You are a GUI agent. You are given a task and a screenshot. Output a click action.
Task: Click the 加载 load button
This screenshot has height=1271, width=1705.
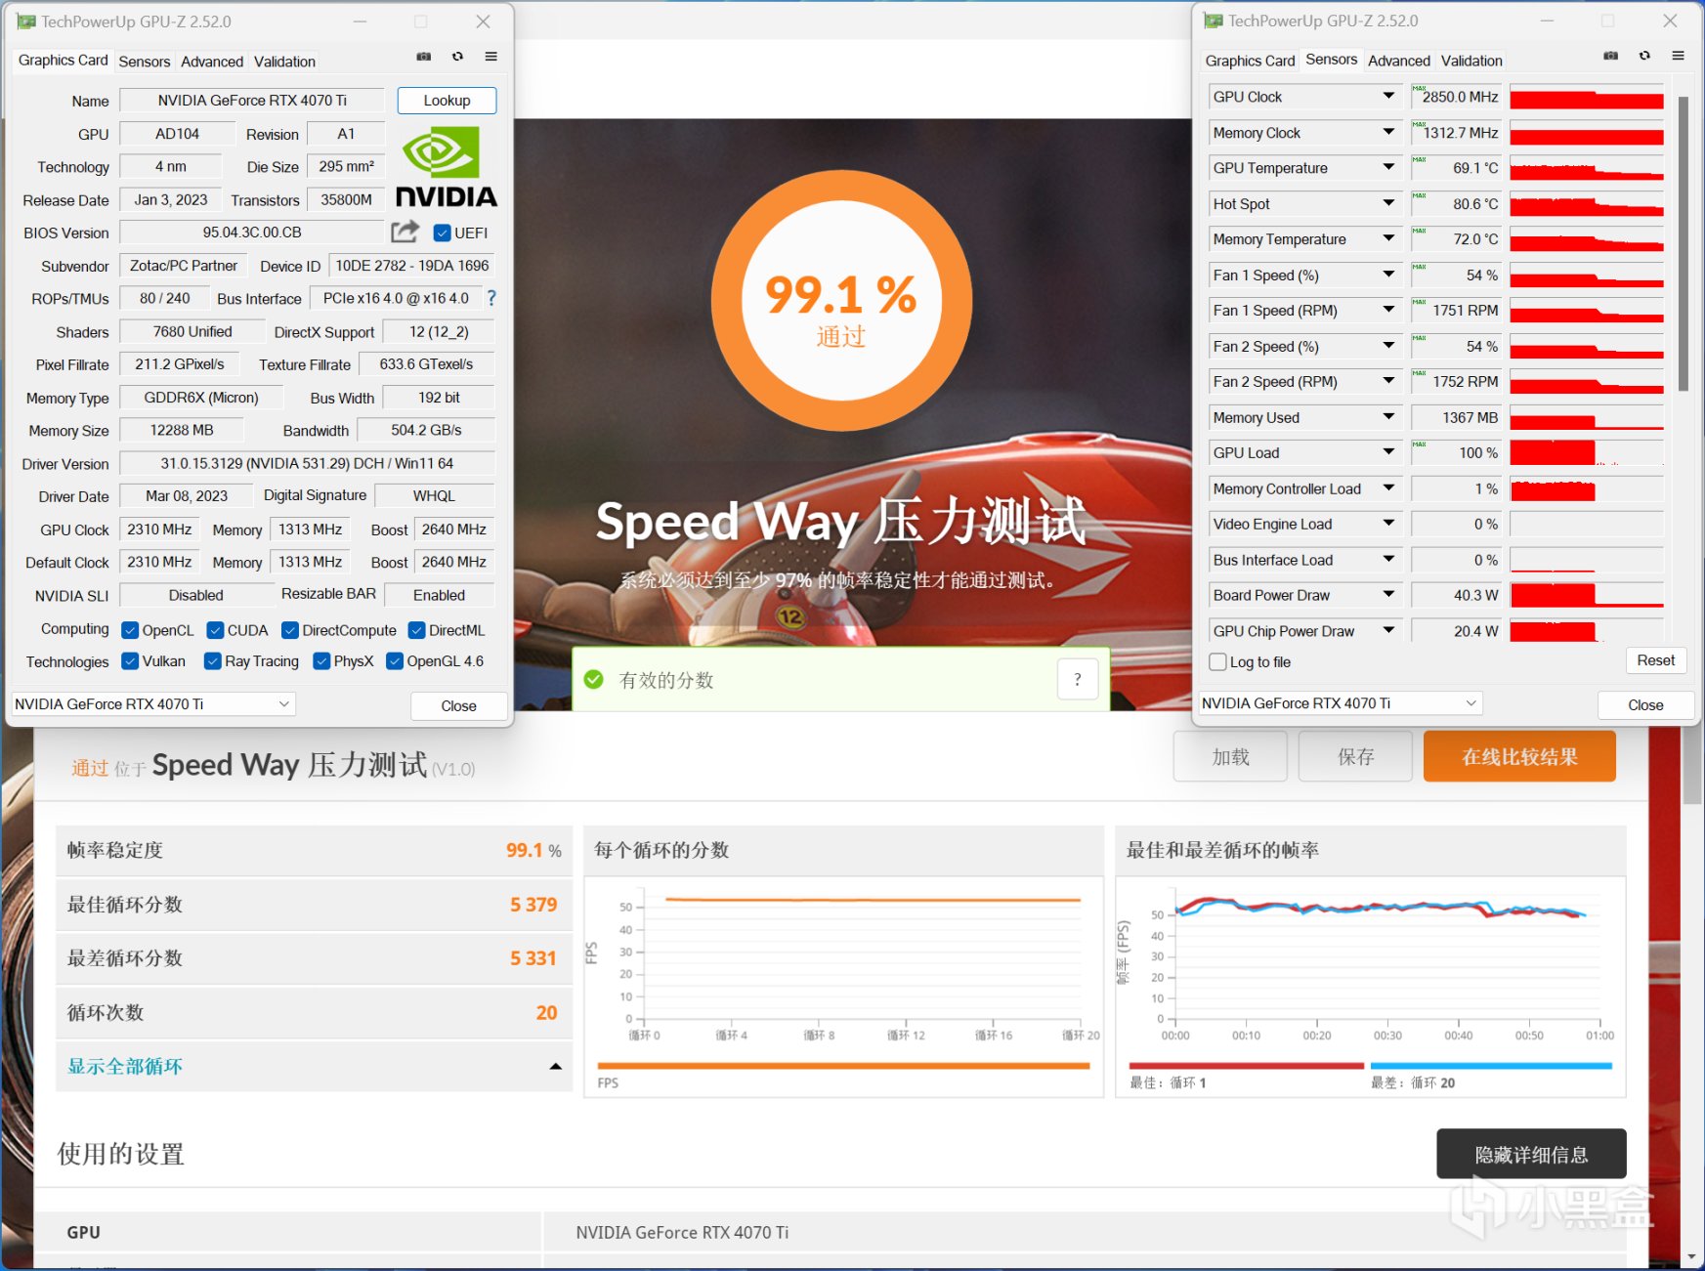tap(1230, 757)
